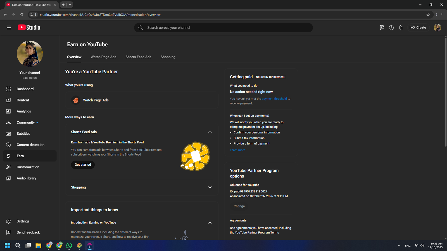Expand the Shopping section

(210, 187)
